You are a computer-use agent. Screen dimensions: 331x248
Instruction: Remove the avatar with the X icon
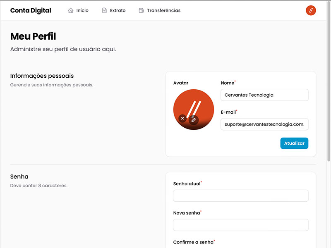182,118
